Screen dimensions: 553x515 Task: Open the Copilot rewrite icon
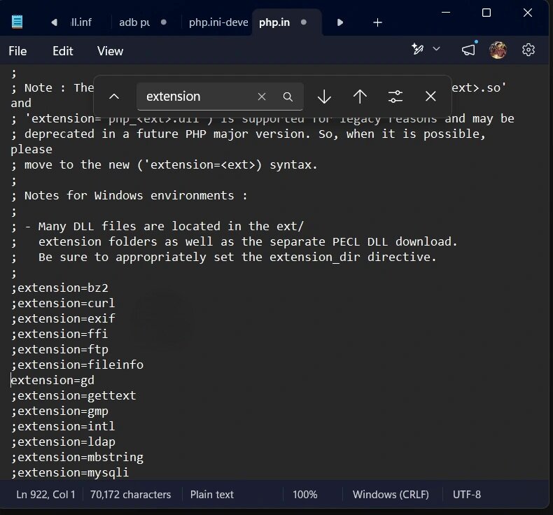(418, 49)
